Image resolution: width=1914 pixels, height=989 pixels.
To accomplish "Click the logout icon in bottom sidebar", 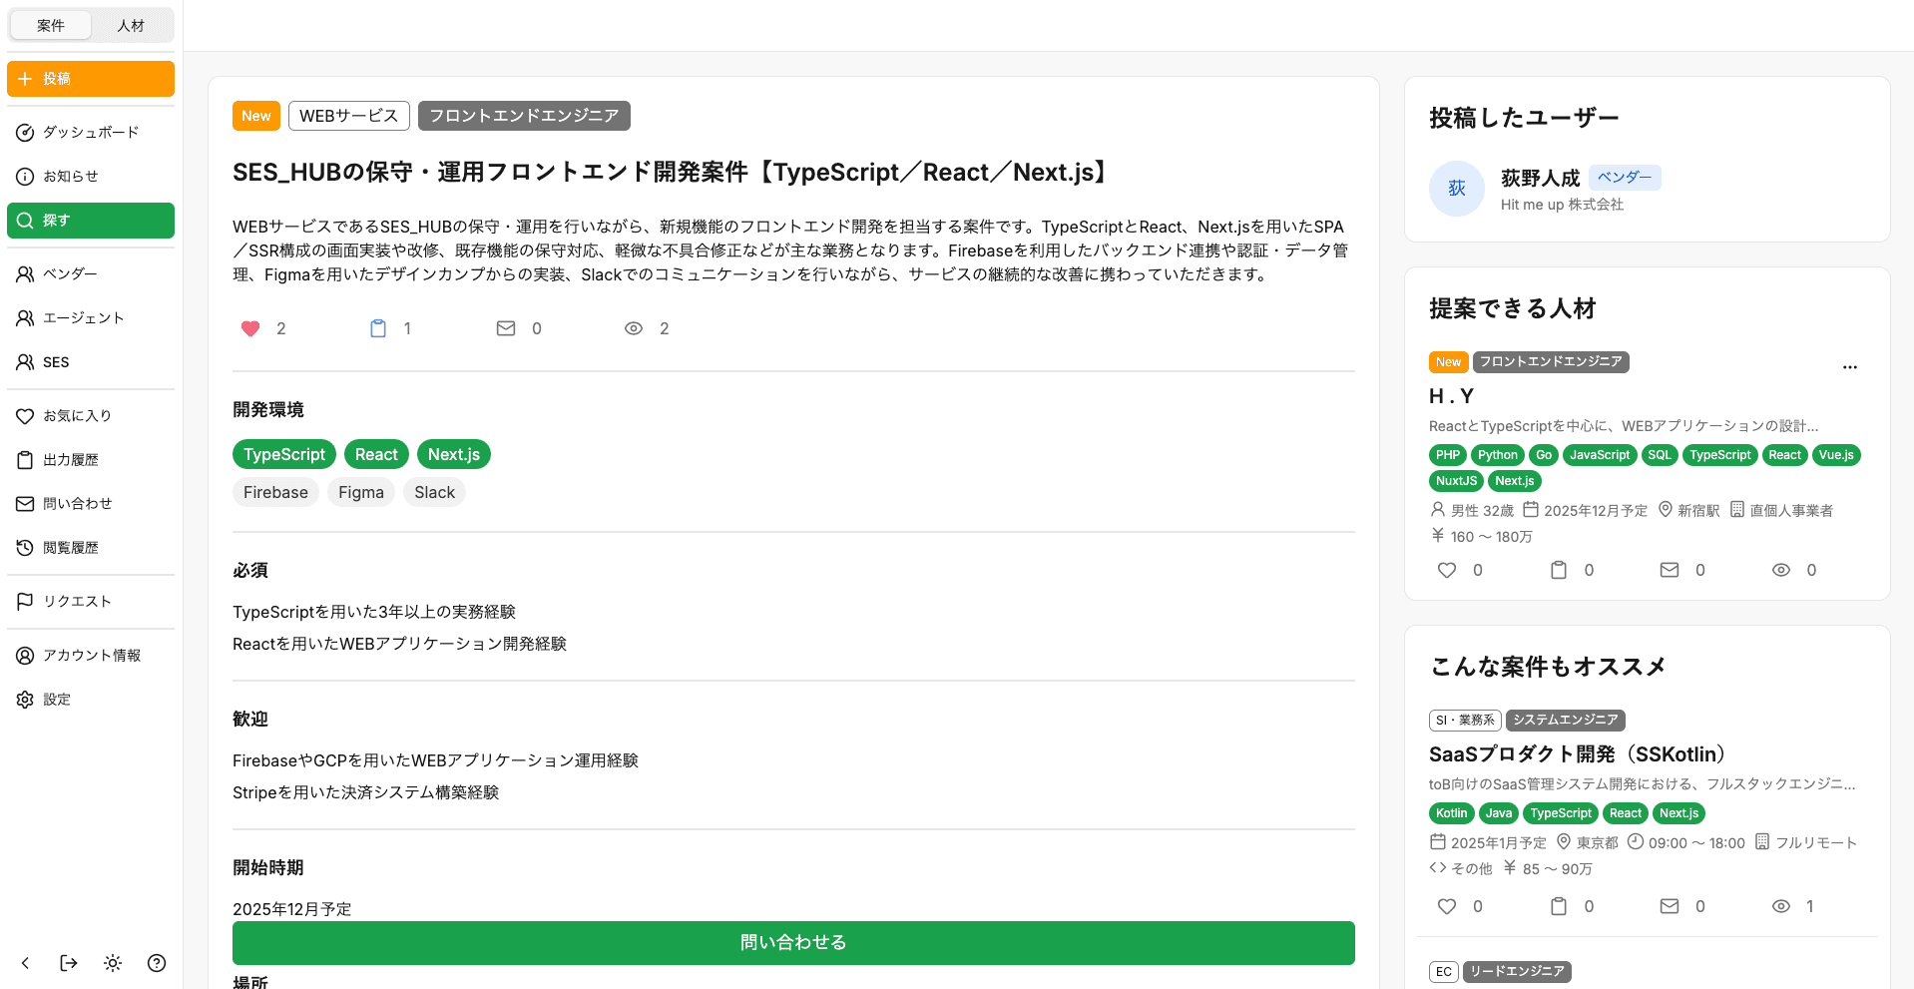I will click(x=69, y=963).
